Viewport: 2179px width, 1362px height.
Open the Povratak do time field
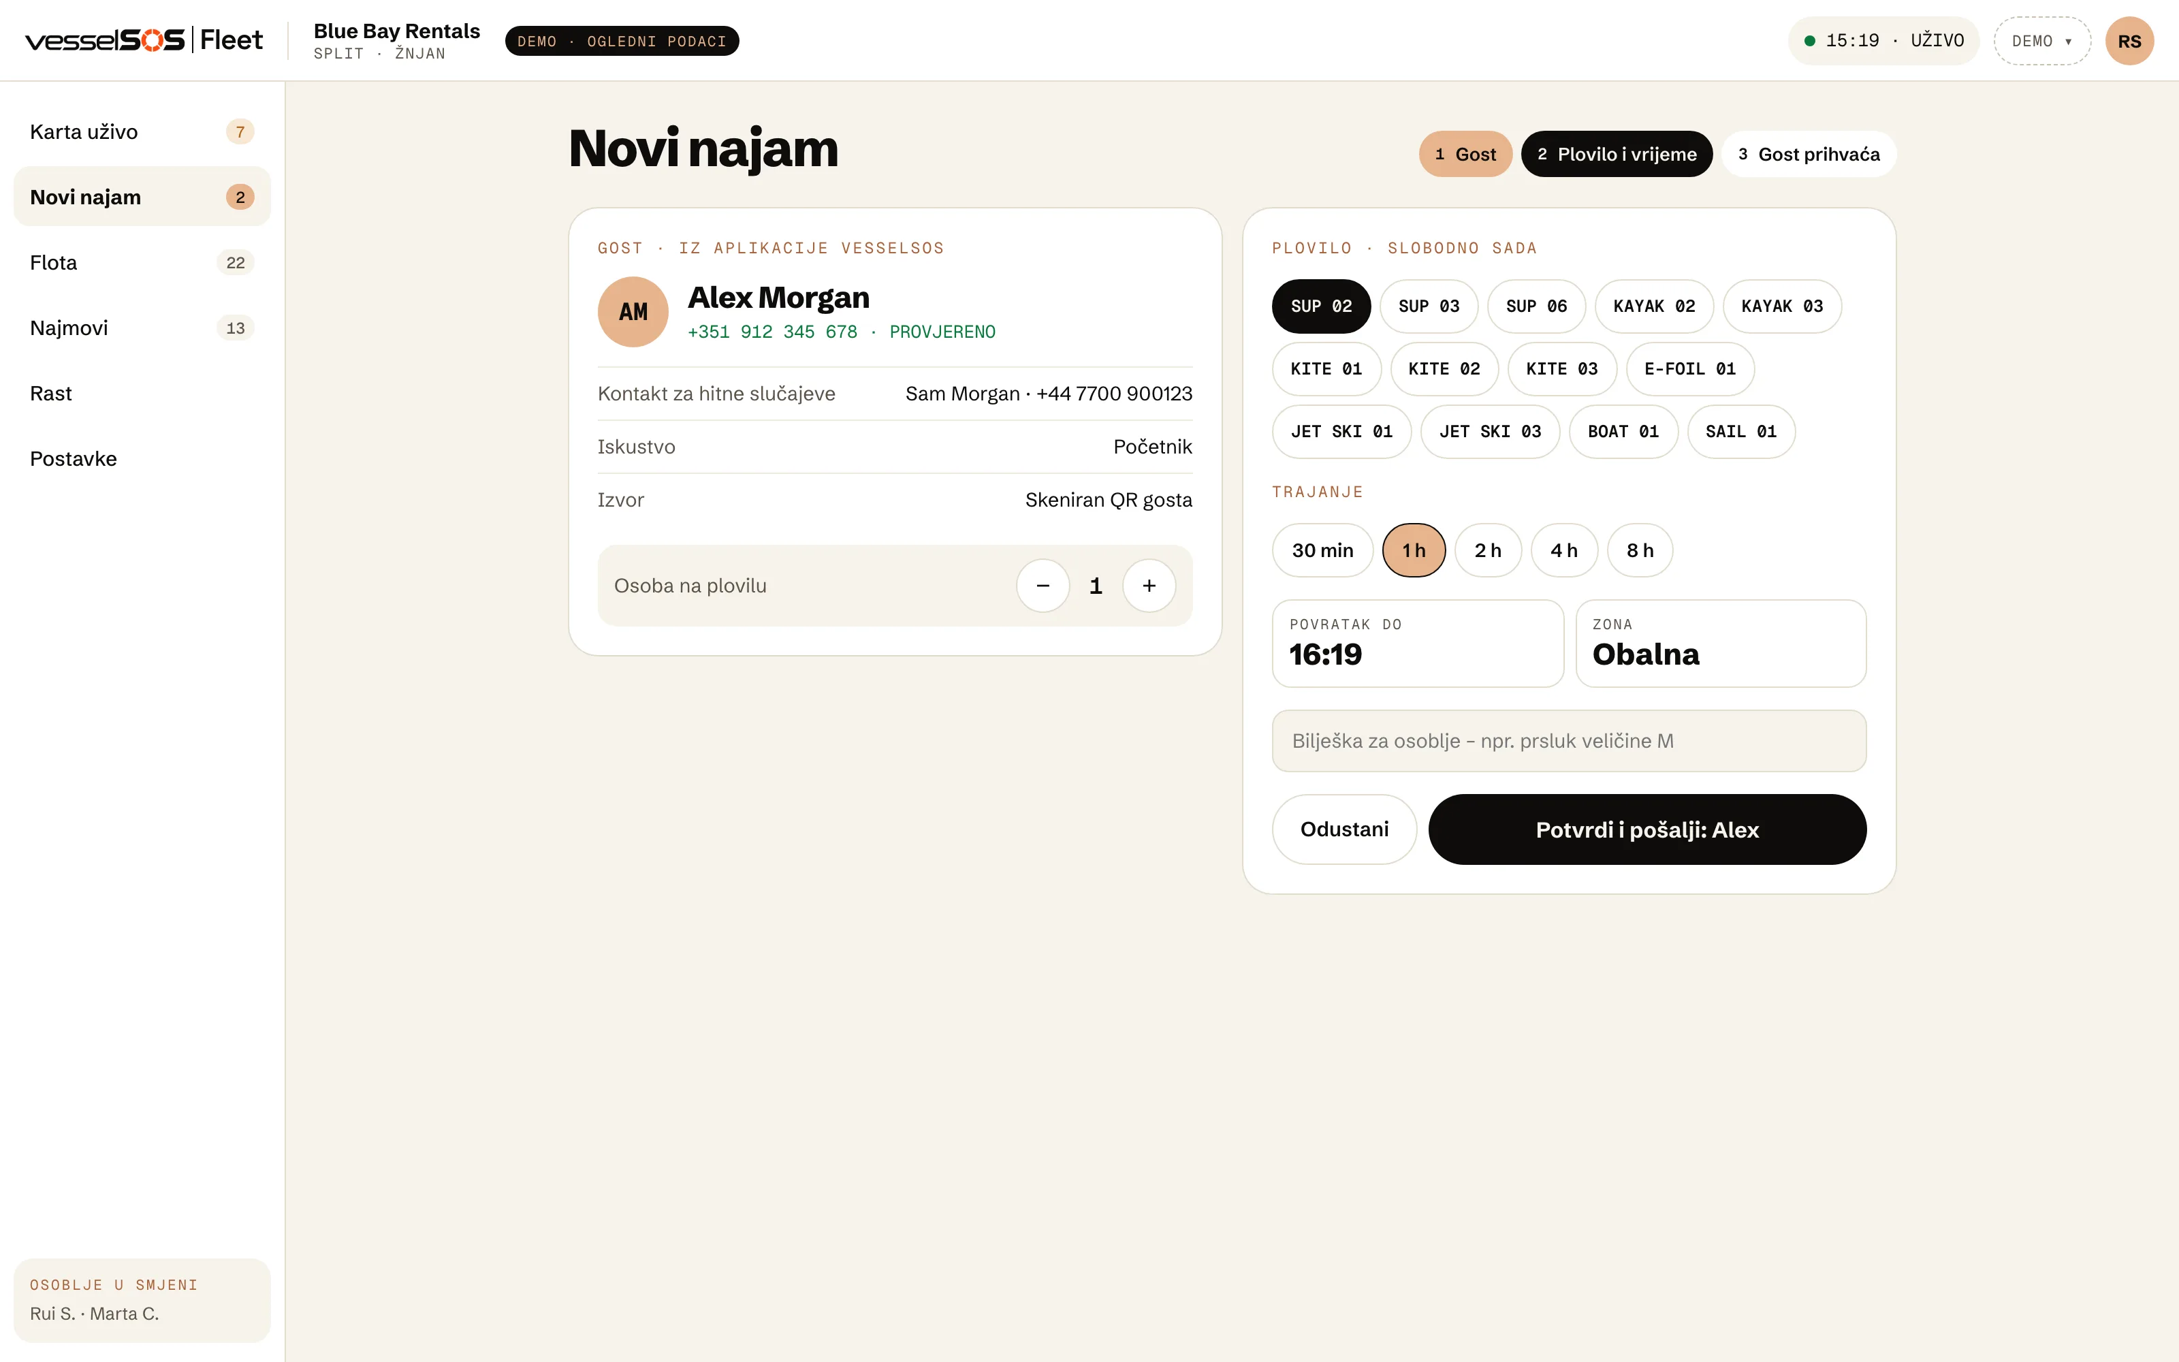pos(1418,643)
